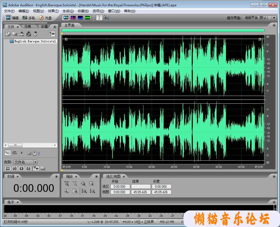Click zoom in horizontally icon
Viewport: 280px width, 227px height.
66,184
